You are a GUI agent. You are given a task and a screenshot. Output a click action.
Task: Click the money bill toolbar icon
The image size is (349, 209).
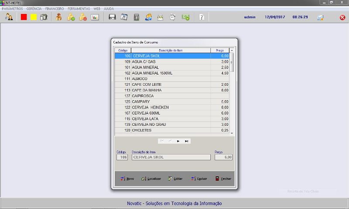[185, 17]
